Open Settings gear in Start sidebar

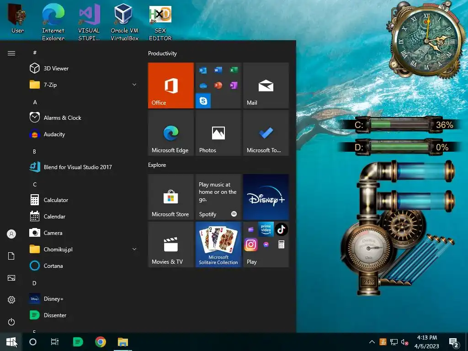pos(11,300)
